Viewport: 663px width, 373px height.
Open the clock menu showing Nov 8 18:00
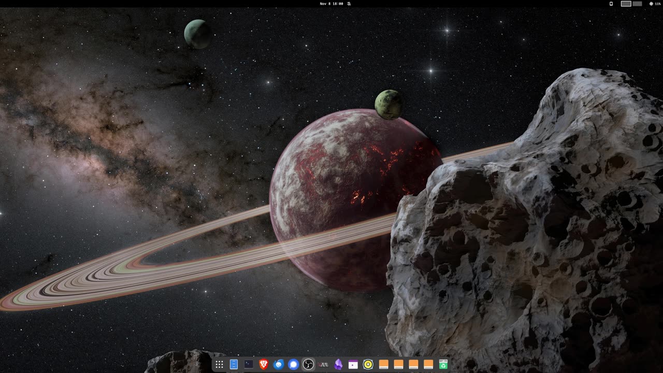point(331,4)
